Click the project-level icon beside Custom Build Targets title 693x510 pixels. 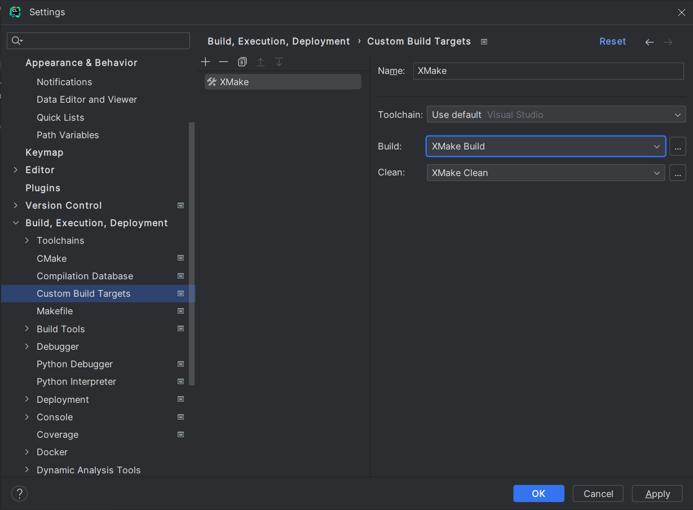point(484,42)
